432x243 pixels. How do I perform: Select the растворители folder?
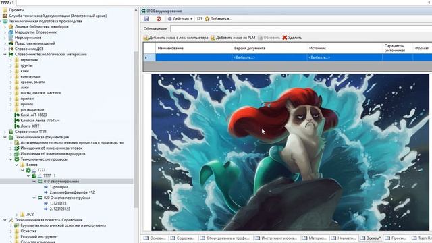tap(32, 109)
